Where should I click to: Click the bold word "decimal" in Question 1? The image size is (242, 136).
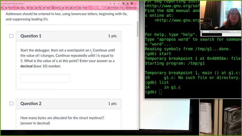pos(26,66)
